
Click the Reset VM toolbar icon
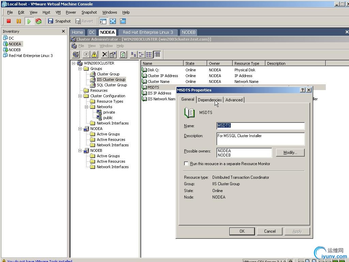point(39,21)
